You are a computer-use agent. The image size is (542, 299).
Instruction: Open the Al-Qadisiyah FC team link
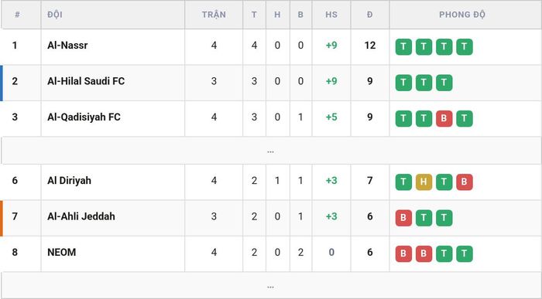(84, 117)
